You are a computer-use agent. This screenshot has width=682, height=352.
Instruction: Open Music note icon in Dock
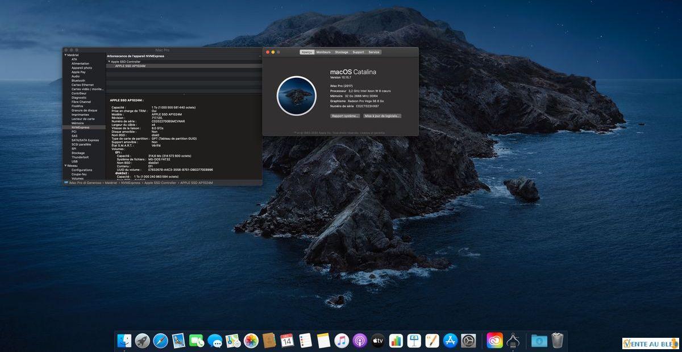(x=342, y=341)
